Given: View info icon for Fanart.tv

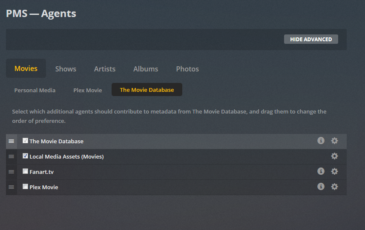Looking at the screenshot, I should coord(321,171).
